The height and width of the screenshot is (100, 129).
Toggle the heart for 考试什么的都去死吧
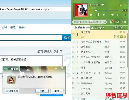[x=73, y=42]
